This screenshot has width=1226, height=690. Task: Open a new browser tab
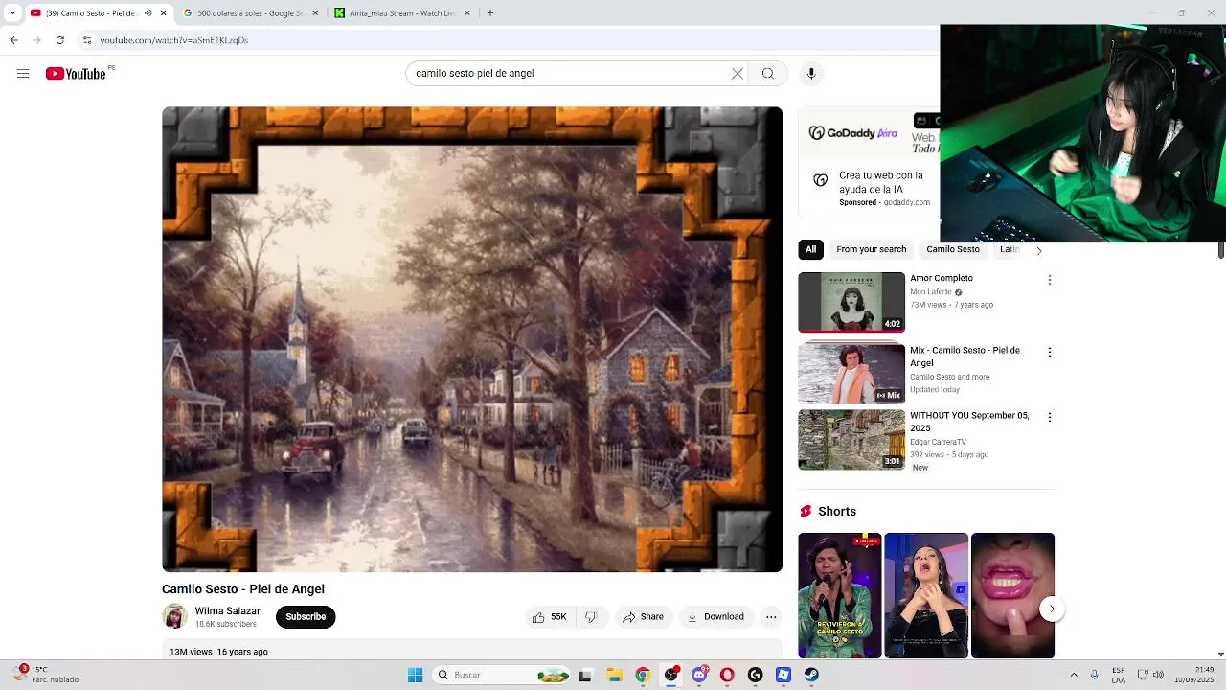point(490,13)
